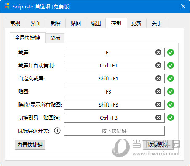Select the 控制 tab
The height and width of the screenshot is (166, 190).
click(x=116, y=23)
